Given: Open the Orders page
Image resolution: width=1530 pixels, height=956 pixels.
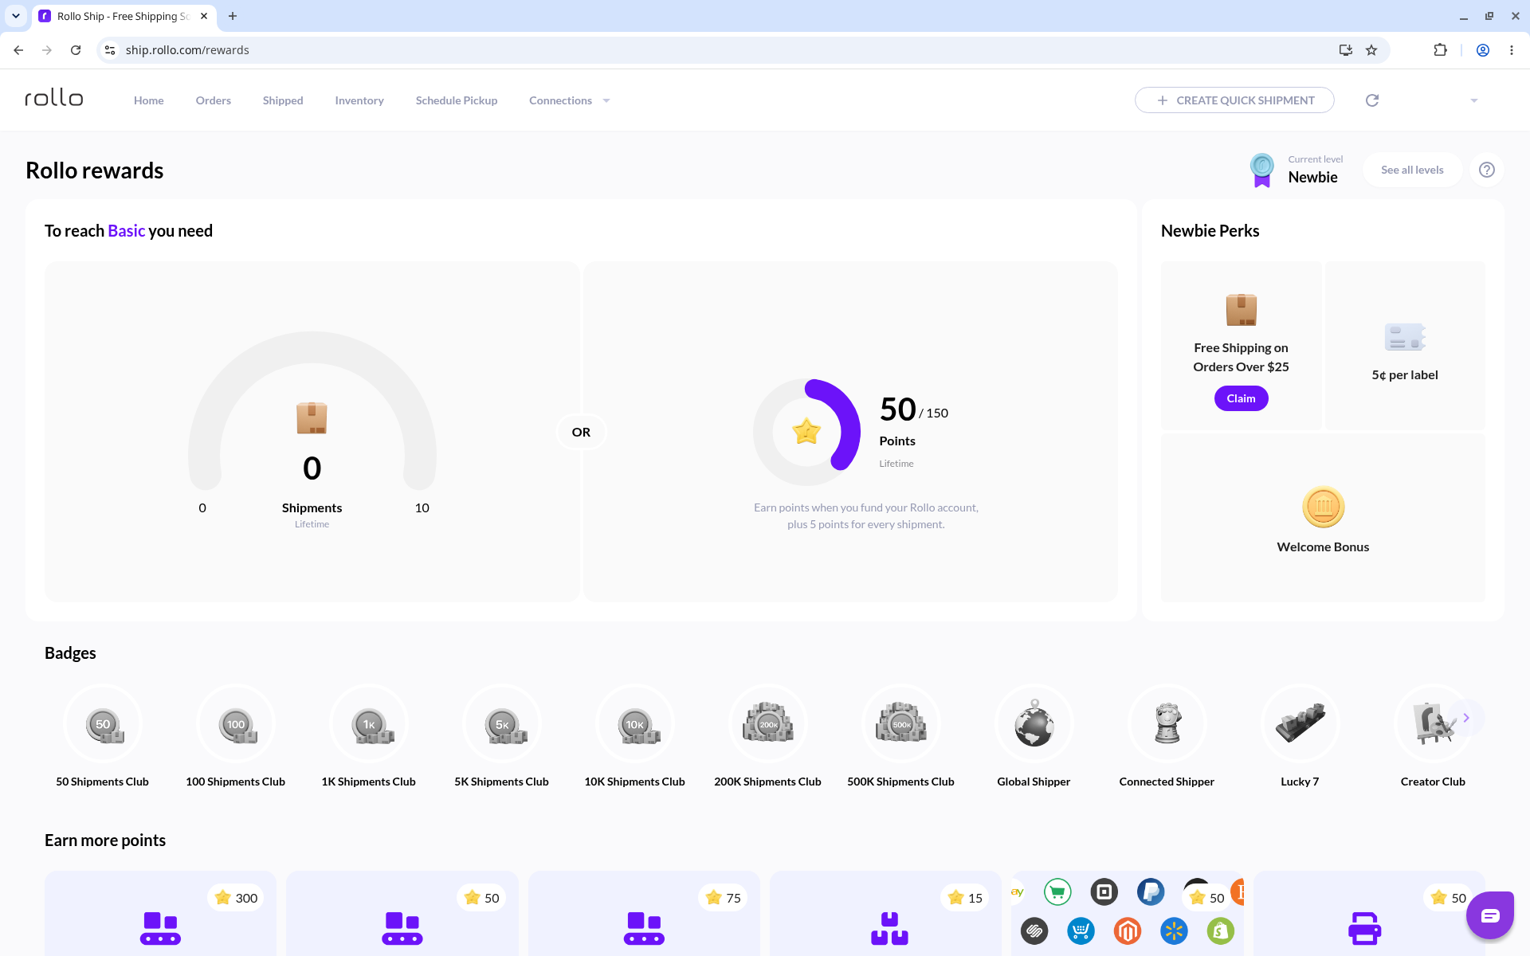Looking at the screenshot, I should (x=214, y=100).
